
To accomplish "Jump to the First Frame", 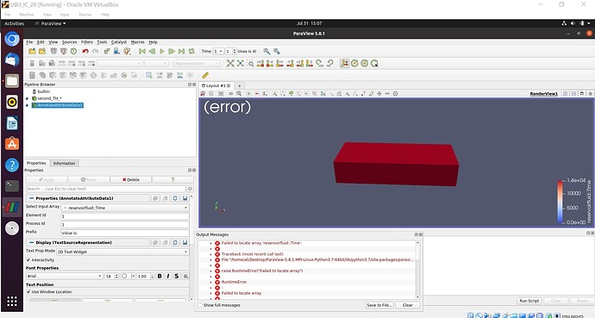I will [x=142, y=51].
